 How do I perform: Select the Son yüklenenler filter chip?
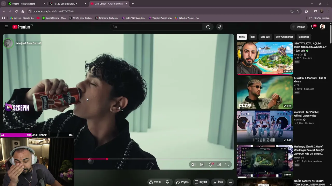tap(284, 37)
